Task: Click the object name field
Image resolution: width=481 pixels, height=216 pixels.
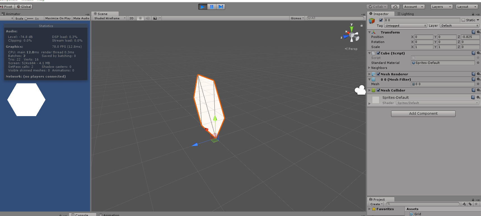Action: click(x=422, y=20)
